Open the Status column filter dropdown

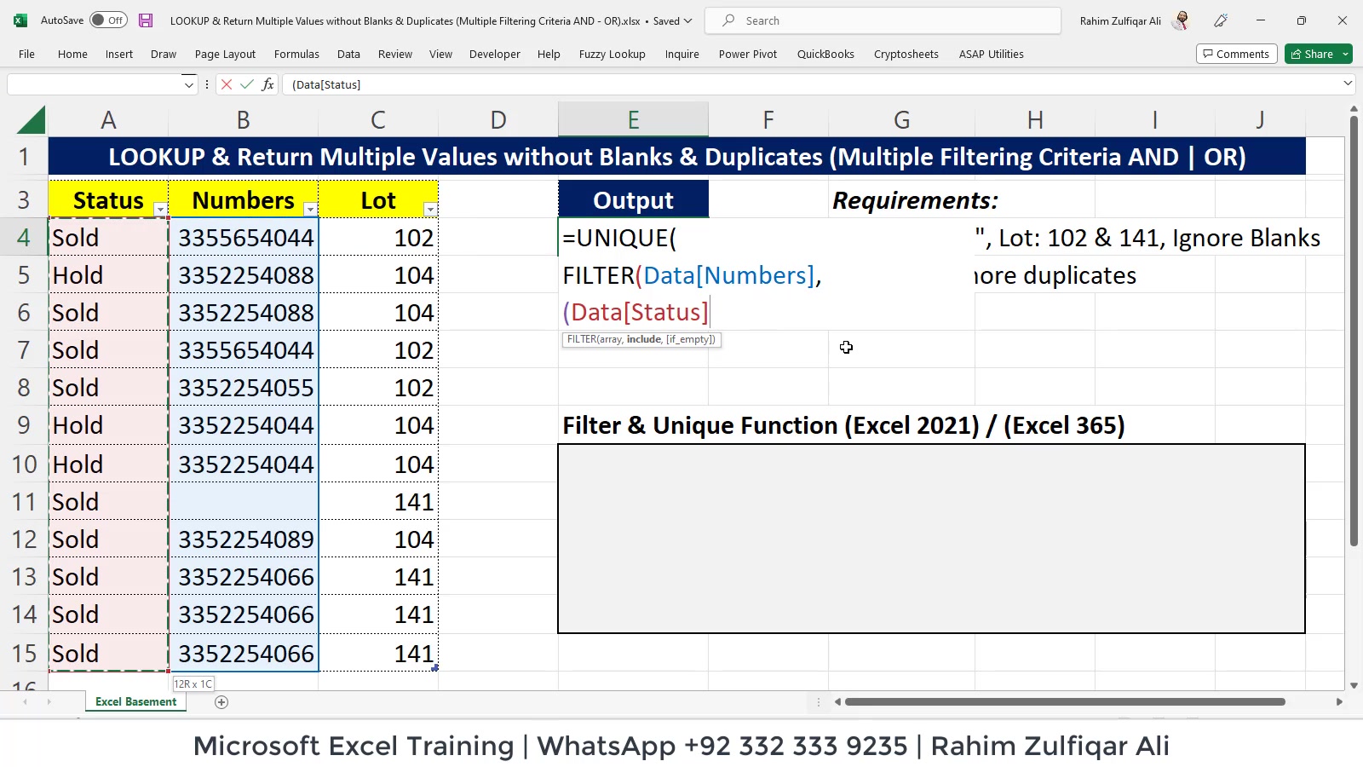pos(160,210)
